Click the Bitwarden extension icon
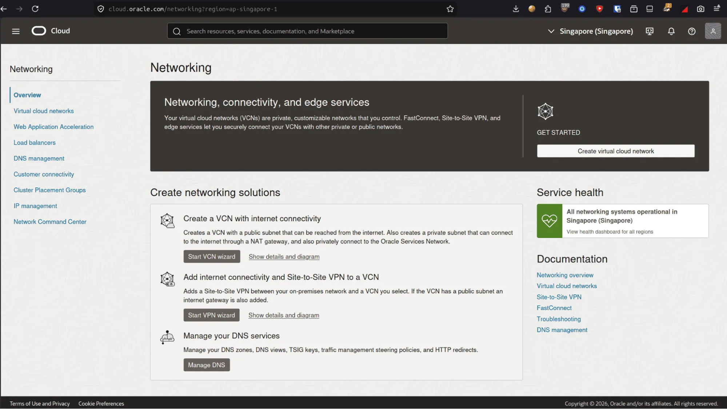 [617, 9]
